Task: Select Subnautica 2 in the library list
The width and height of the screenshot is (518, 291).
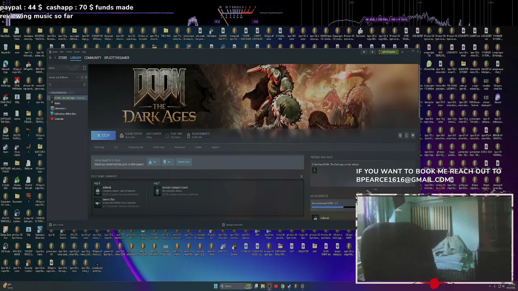Action: [60, 108]
